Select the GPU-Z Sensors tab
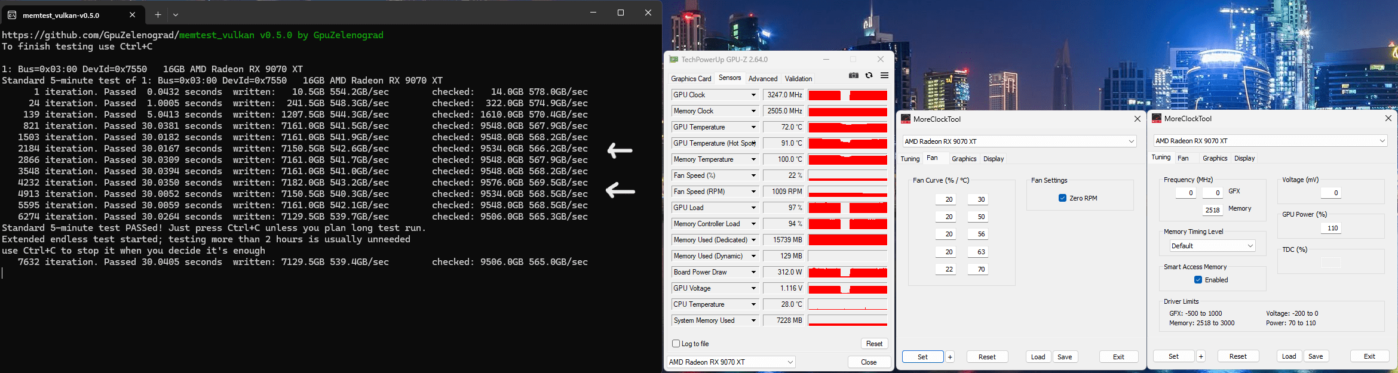Screen dimensions: 1398x373 point(729,78)
